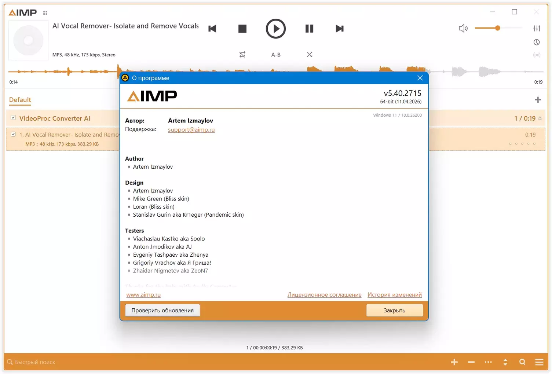Click the 64-bit (11.04.2026) build text
Viewport: 552px width, 374px height.
[401, 102]
